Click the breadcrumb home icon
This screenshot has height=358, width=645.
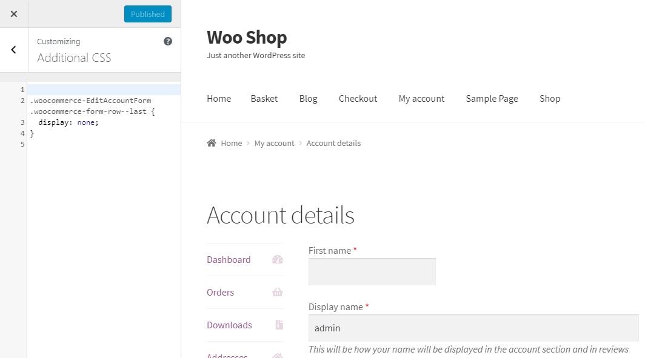click(x=212, y=143)
